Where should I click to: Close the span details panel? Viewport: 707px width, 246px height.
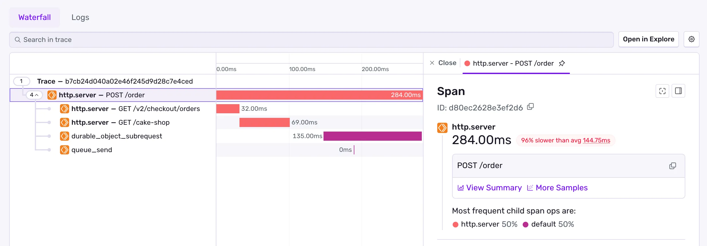(443, 63)
